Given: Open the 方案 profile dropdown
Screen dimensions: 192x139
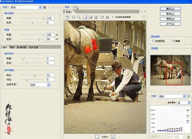Looking at the screenshot, I should [x=172, y=96].
